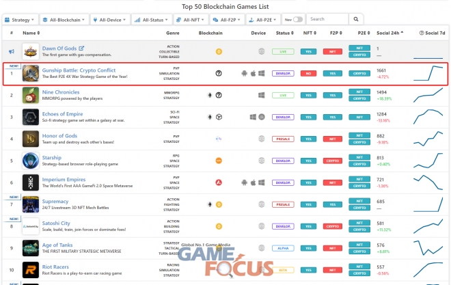Sort by the Status column header
This screenshot has height=285, width=451.
pyautogui.click(x=285, y=33)
